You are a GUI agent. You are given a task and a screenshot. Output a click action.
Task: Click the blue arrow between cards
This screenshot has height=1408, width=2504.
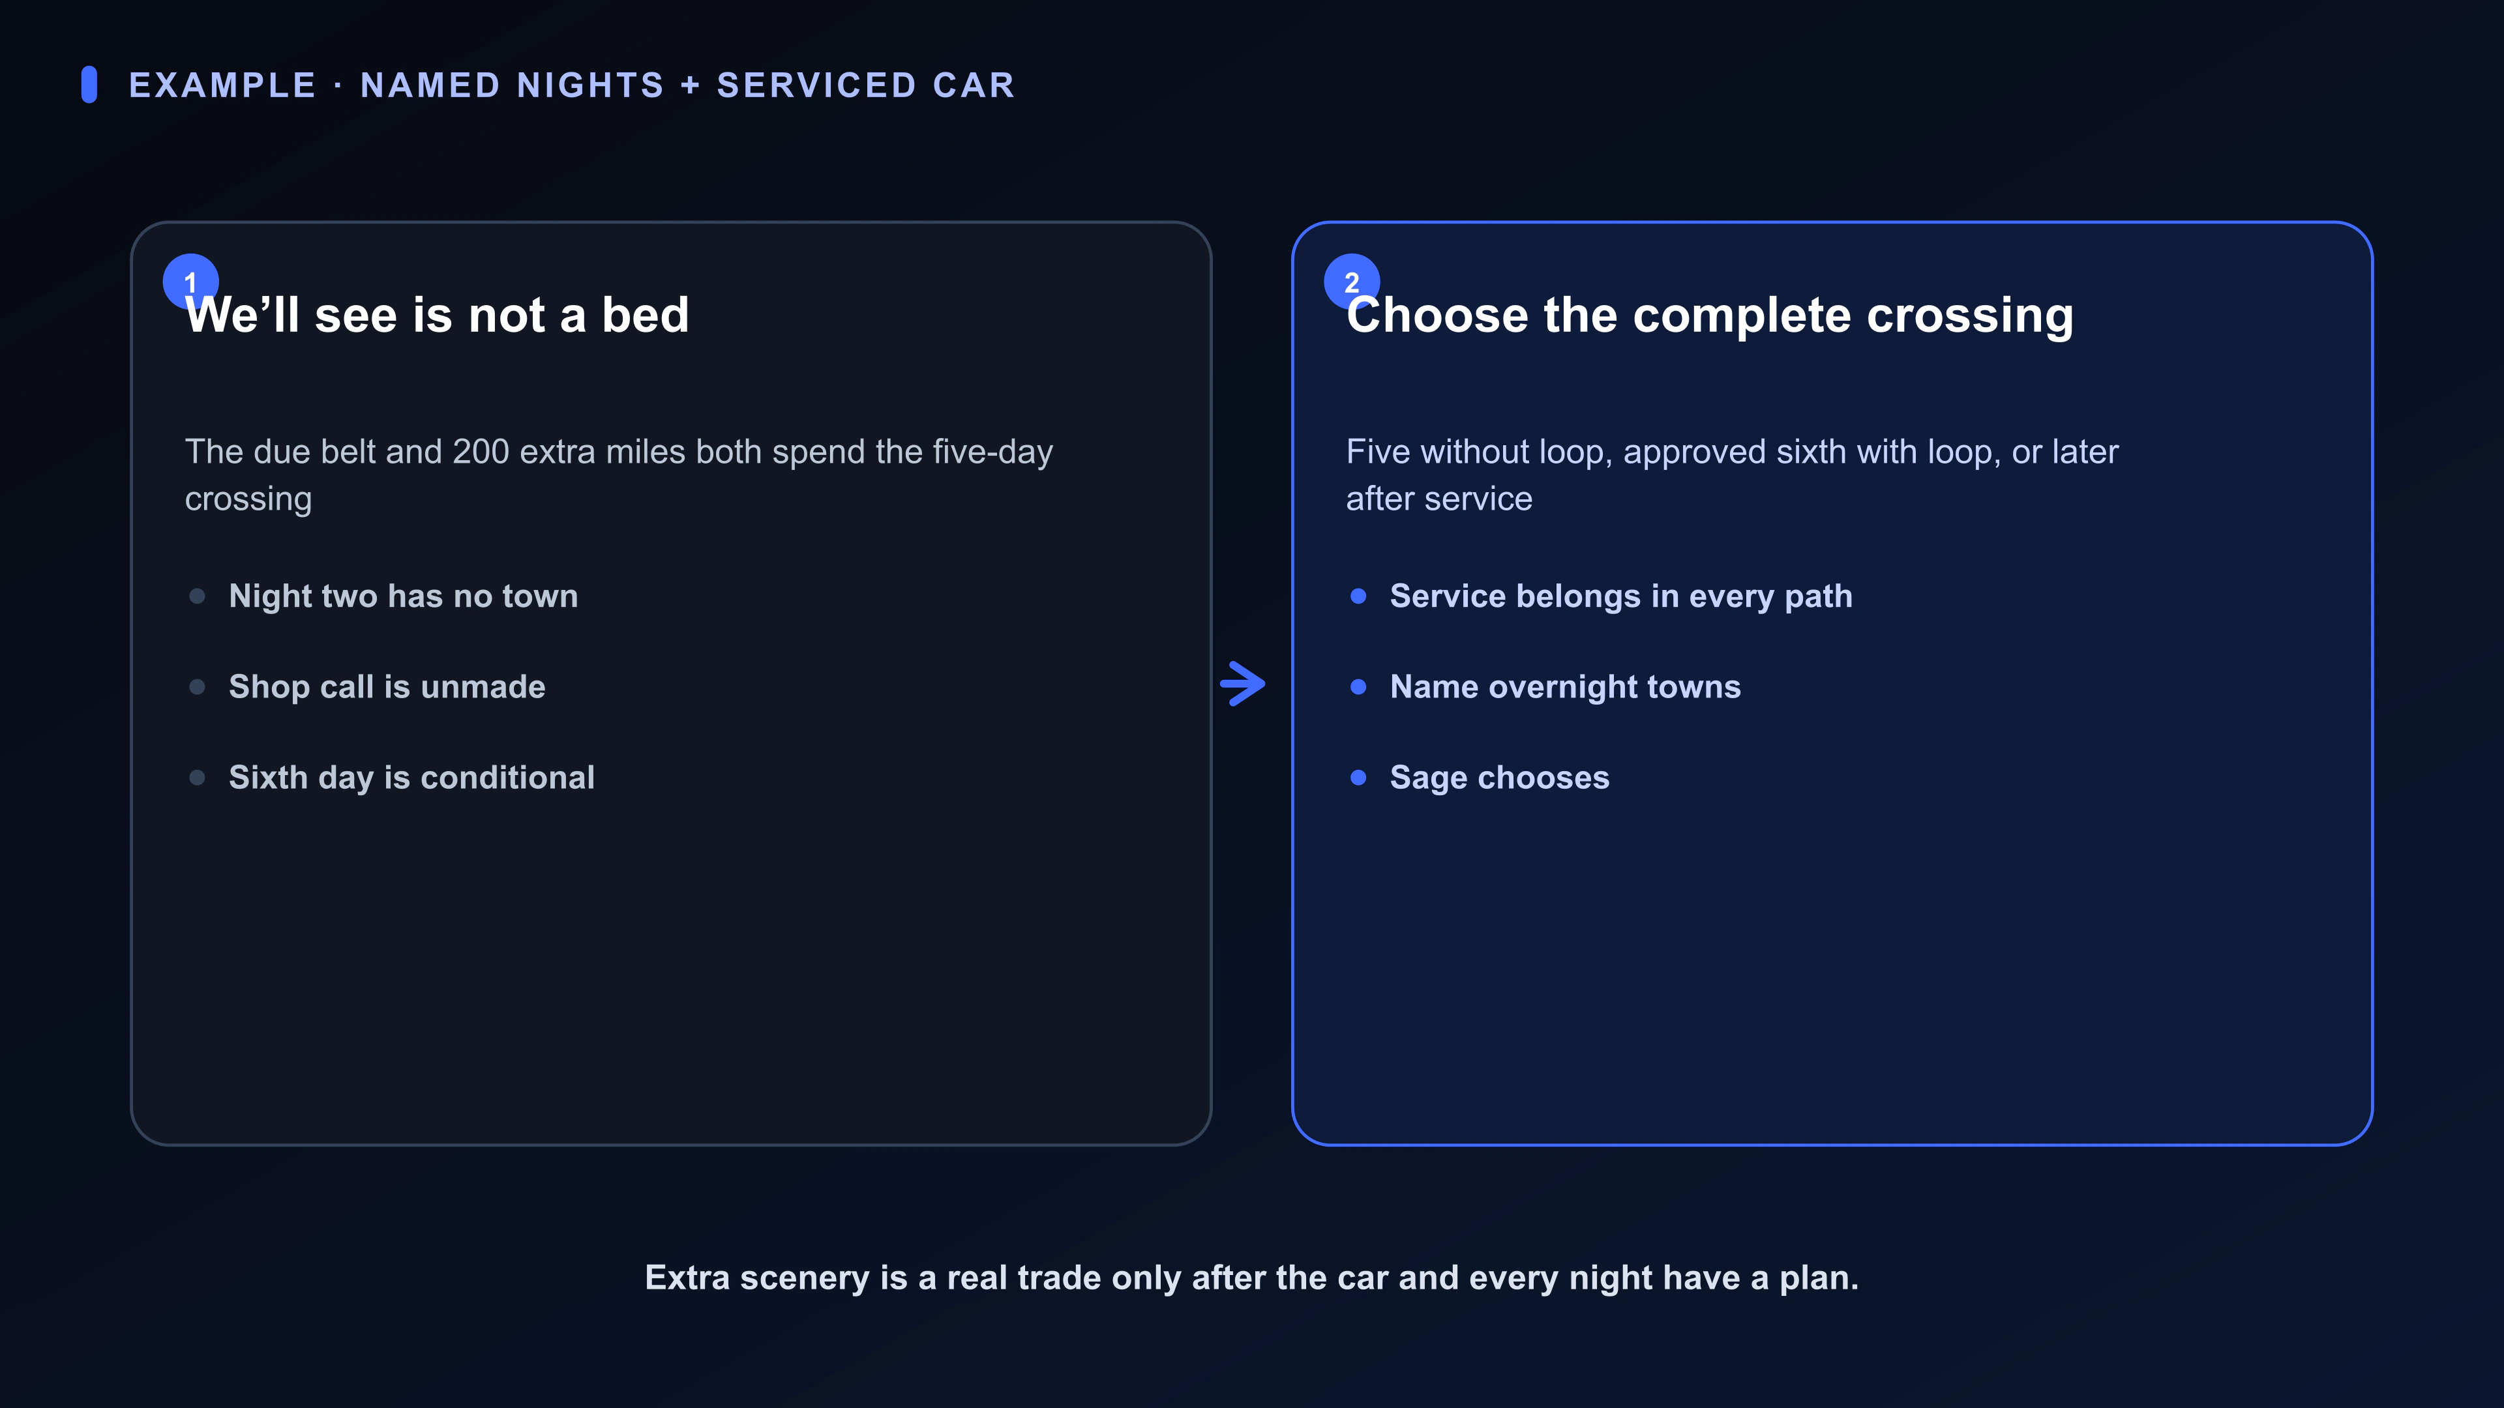point(1242,684)
